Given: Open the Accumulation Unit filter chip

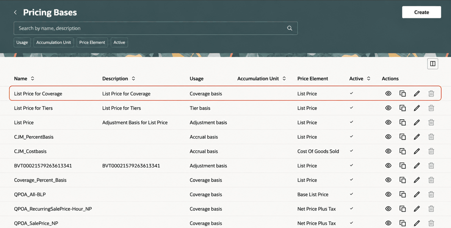Looking at the screenshot, I should (53, 42).
